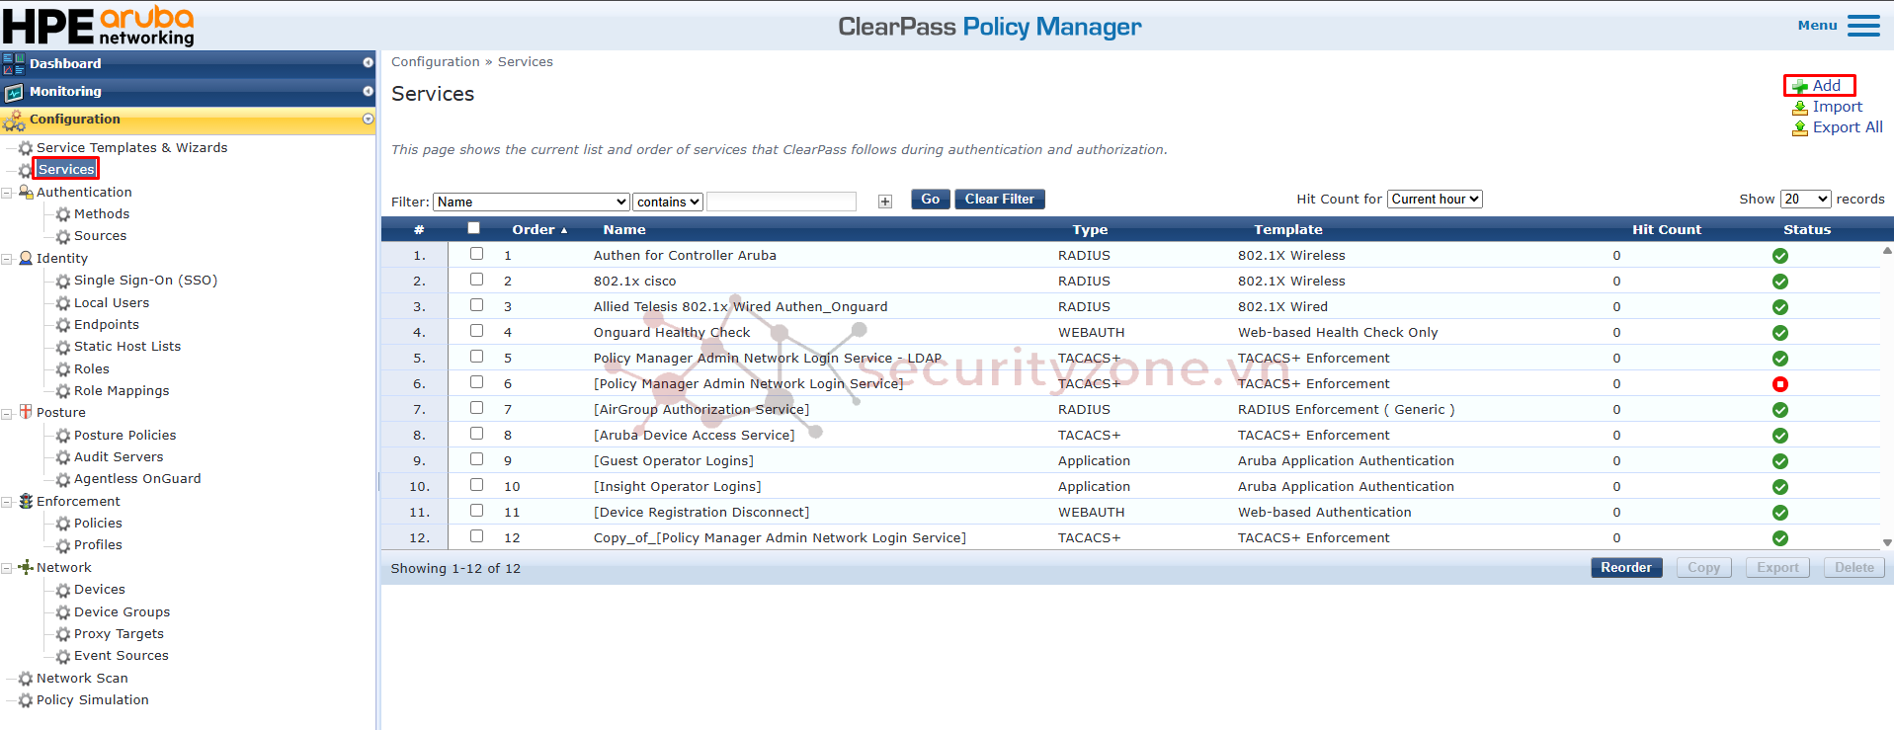Click the Monitoring panel icon

(14, 92)
